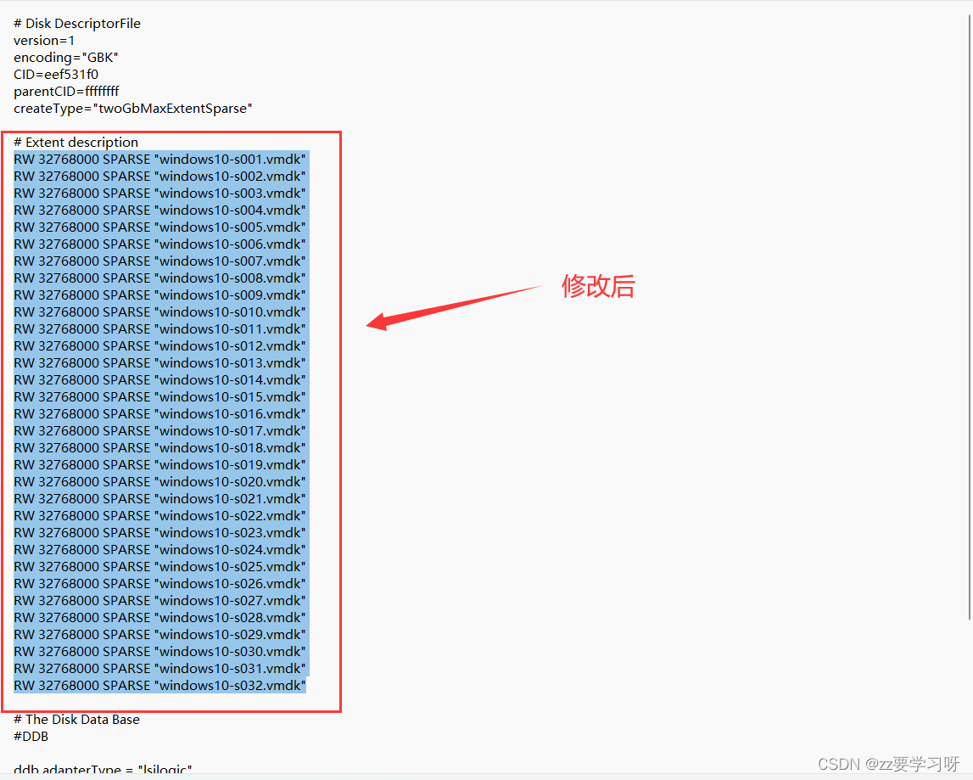Click the windows10-s022.vmdk line

pyautogui.click(x=160, y=515)
